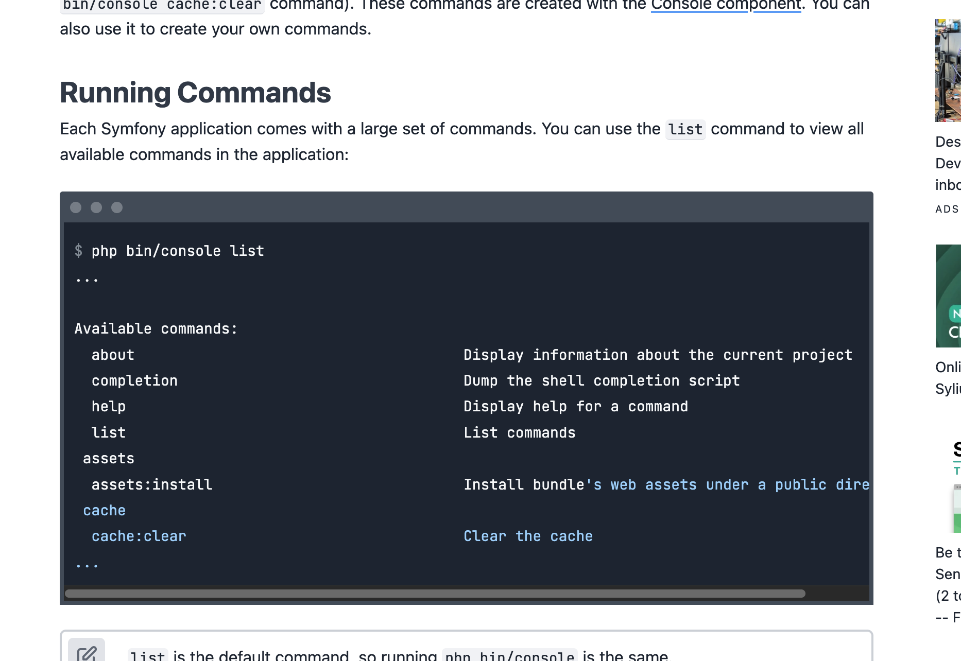Click the note pencil icon

coord(87,653)
